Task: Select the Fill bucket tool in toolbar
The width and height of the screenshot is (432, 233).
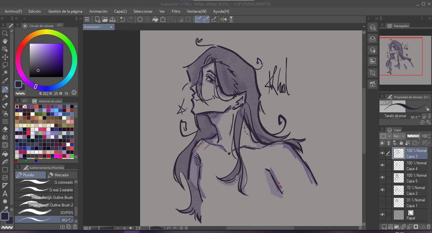Action: [x=5, y=153]
